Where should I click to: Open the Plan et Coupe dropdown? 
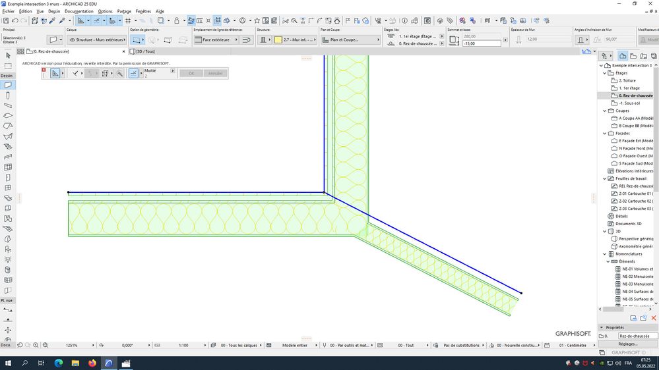(x=350, y=40)
